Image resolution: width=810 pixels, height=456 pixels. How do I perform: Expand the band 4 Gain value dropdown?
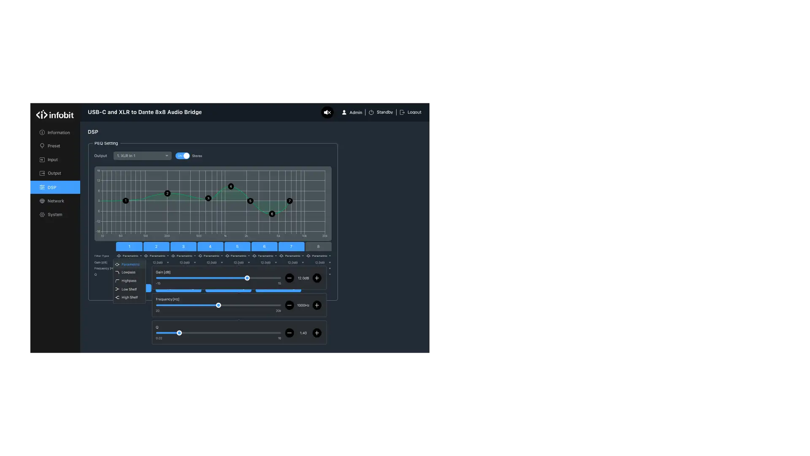click(x=214, y=263)
